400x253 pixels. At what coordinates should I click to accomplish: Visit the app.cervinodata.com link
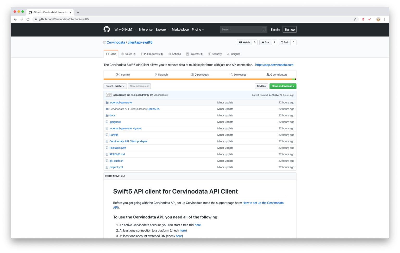coord(274,65)
